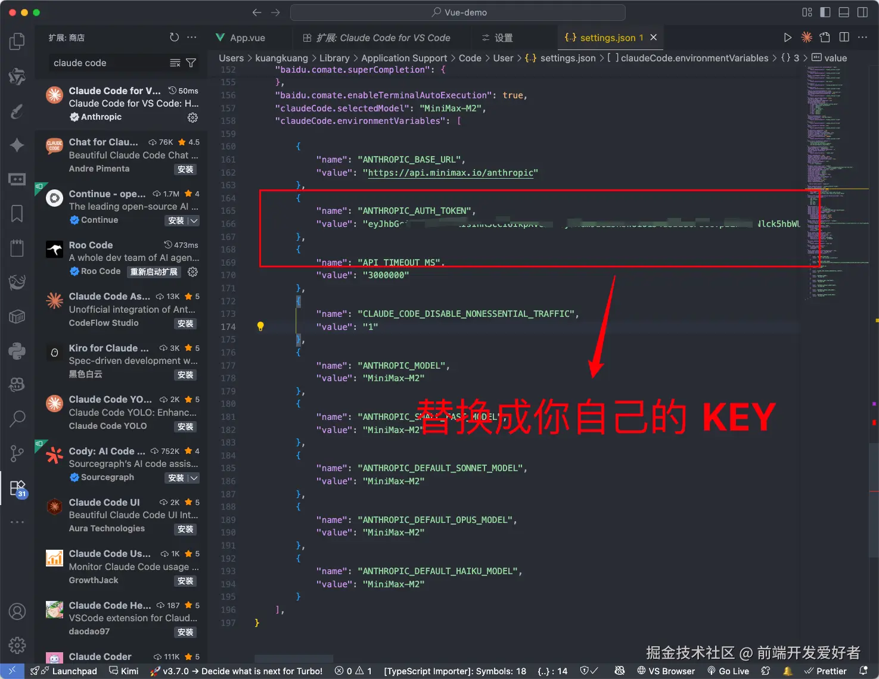Open the Accounts menu icon
The width and height of the screenshot is (879, 679).
click(x=17, y=611)
